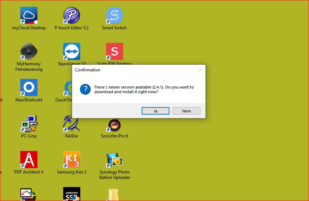Click the 'Samsung Kies 3' label text
This screenshot has width=309, height=201.
[x=72, y=172]
